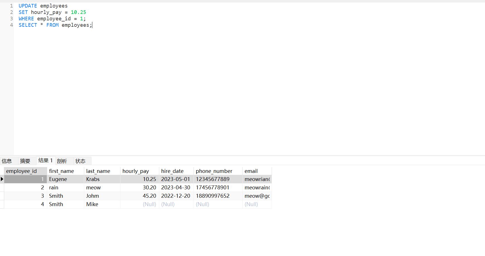Click the employee_id column header
The image size is (485, 256).
click(x=21, y=171)
